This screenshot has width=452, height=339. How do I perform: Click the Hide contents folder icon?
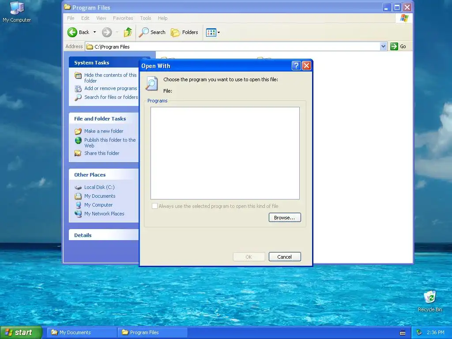tap(78, 76)
